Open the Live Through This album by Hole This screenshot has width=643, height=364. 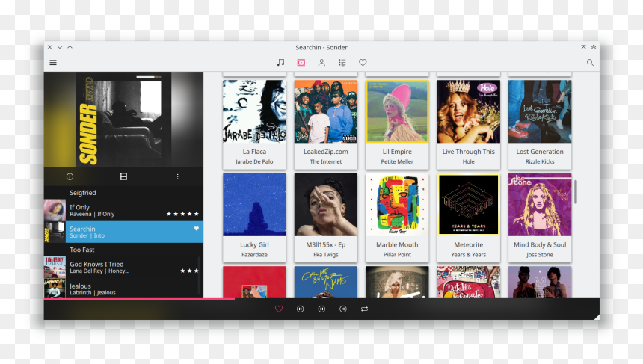[x=468, y=124]
